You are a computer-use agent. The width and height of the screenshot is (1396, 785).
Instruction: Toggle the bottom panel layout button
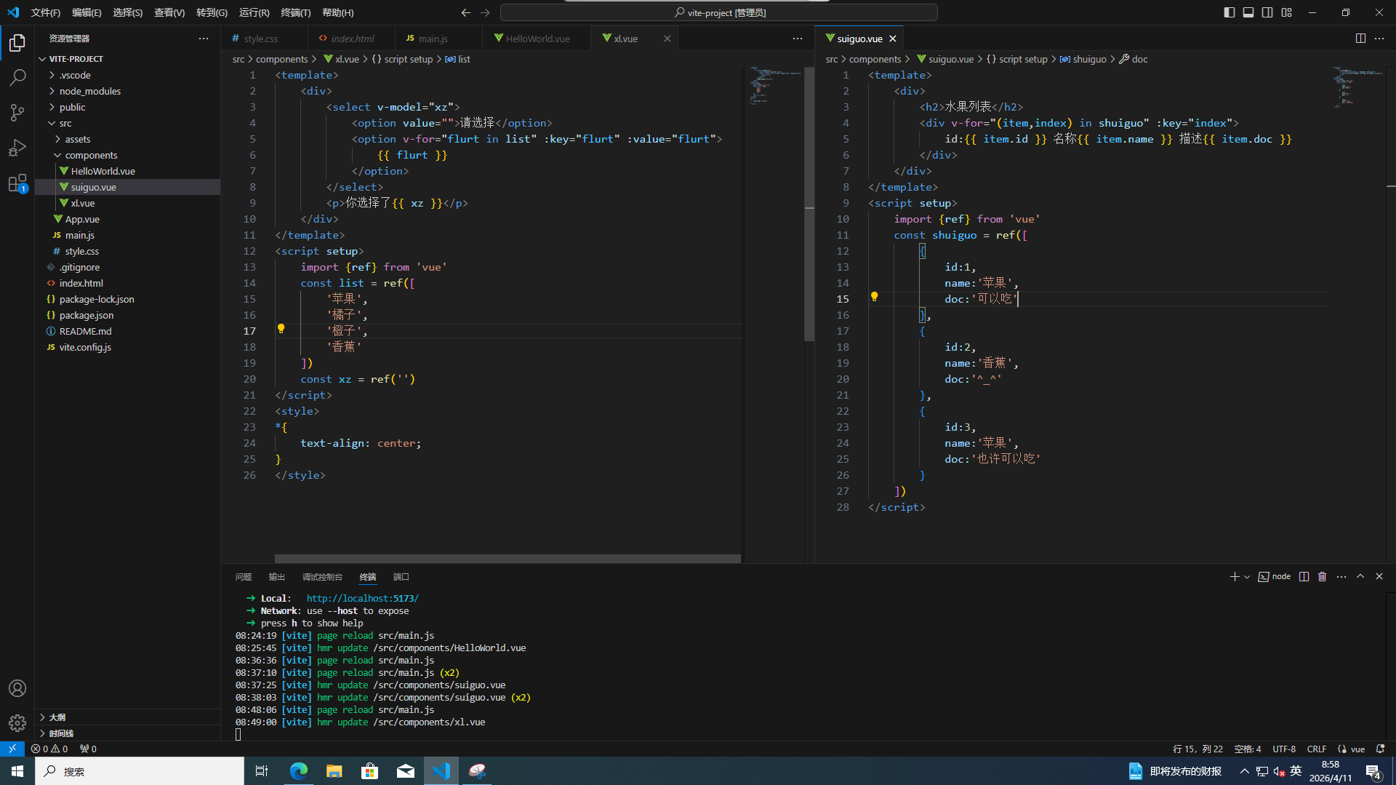point(1248,12)
